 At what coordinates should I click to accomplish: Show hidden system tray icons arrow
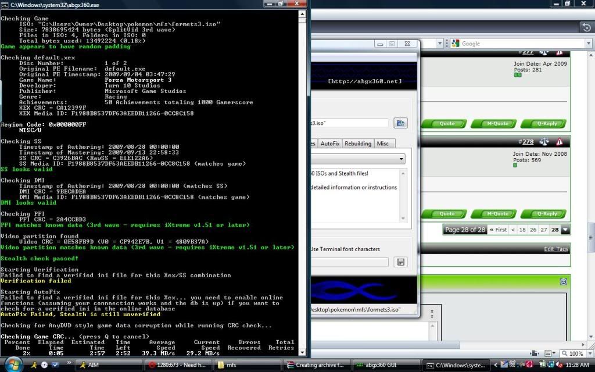[x=496, y=365]
